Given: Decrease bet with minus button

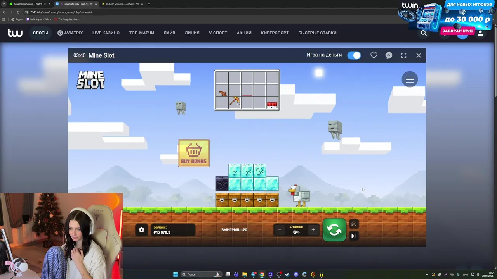Looking at the screenshot, I should 279,230.
